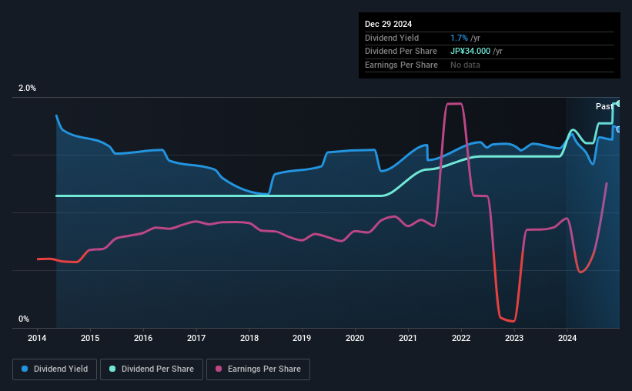Toggle the Dividend Per Share legend button
This screenshot has height=391, width=632.
(152, 369)
